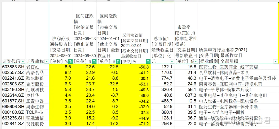Click the stock name 奥泰生物
The image size is (279, 129).
[x=35, y=107]
